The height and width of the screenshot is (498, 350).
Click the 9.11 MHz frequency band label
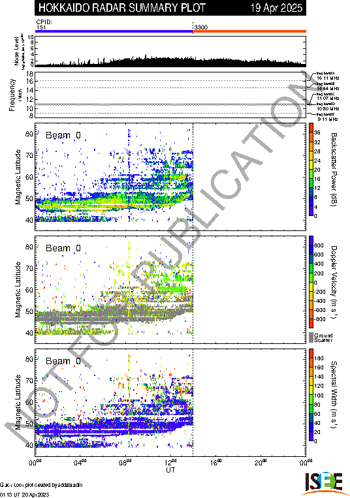(327, 119)
